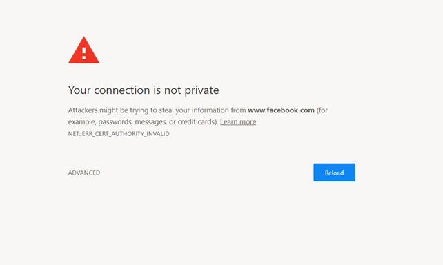Click the "(for" text after facebook.com
The width and height of the screenshot is (443, 265).
[322, 110]
